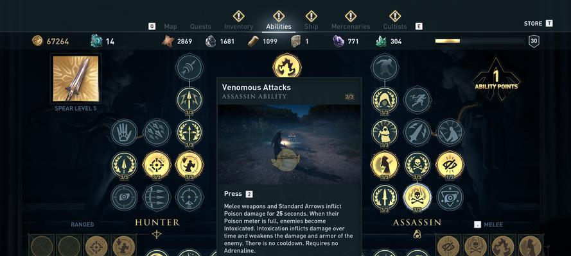Click the experience progress bar

point(479,41)
